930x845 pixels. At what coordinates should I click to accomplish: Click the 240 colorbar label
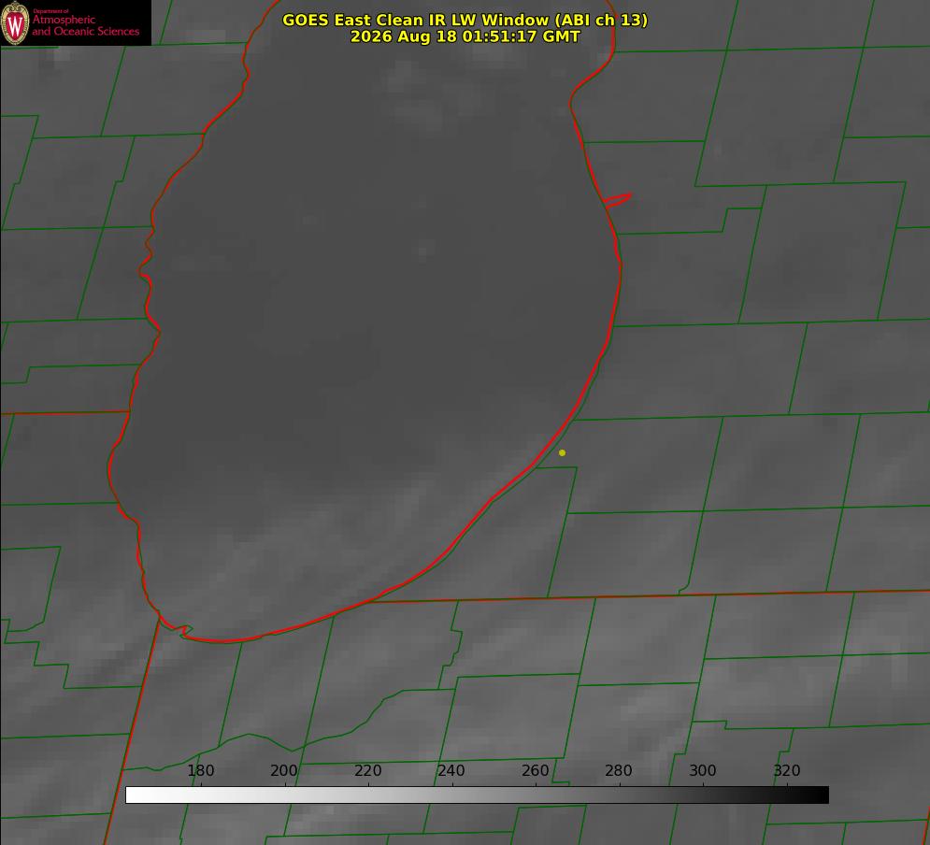pyautogui.click(x=451, y=770)
